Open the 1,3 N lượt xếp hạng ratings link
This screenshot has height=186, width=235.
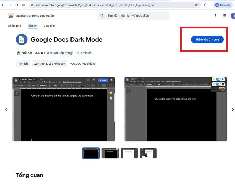[59, 53]
